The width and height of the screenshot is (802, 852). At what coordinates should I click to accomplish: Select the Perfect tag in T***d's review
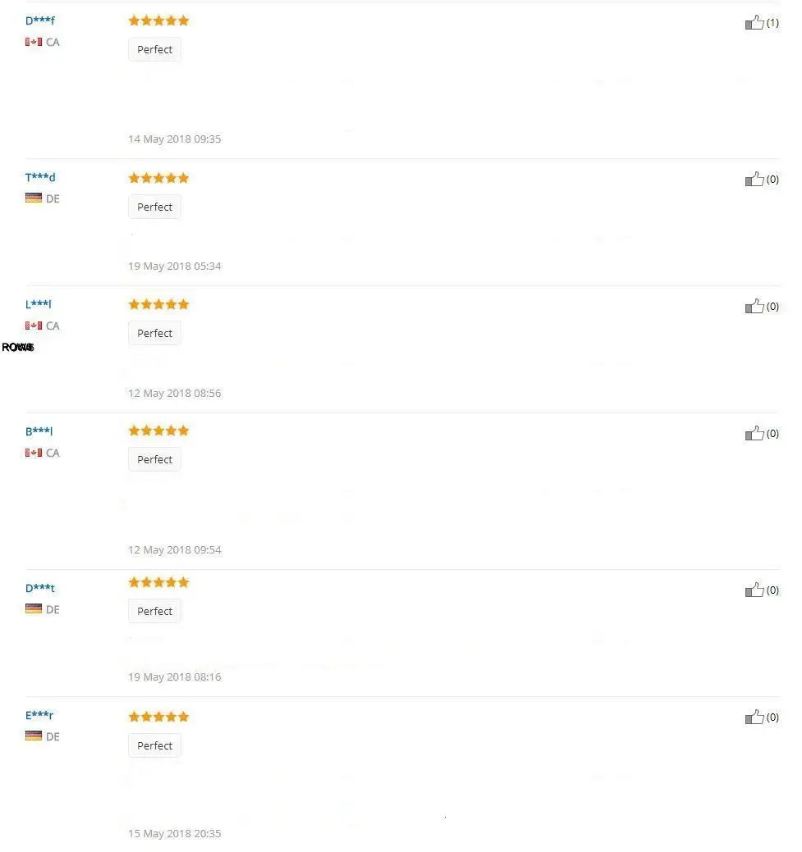[x=154, y=207]
